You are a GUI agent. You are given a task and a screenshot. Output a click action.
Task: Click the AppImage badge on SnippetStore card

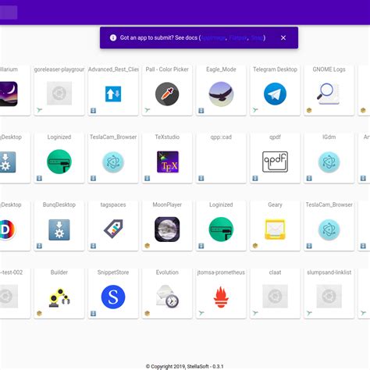click(x=93, y=314)
